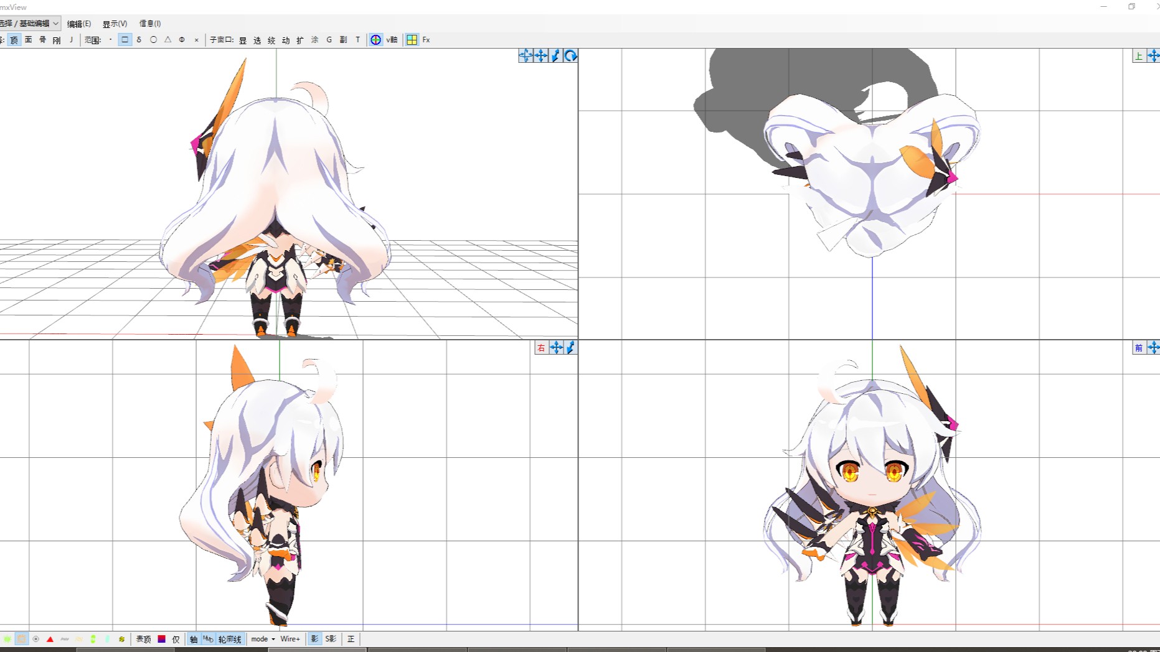This screenshot has width=1160, height=652.
Task: Click the four-pane view layout icon
Action: coord(412,40)
